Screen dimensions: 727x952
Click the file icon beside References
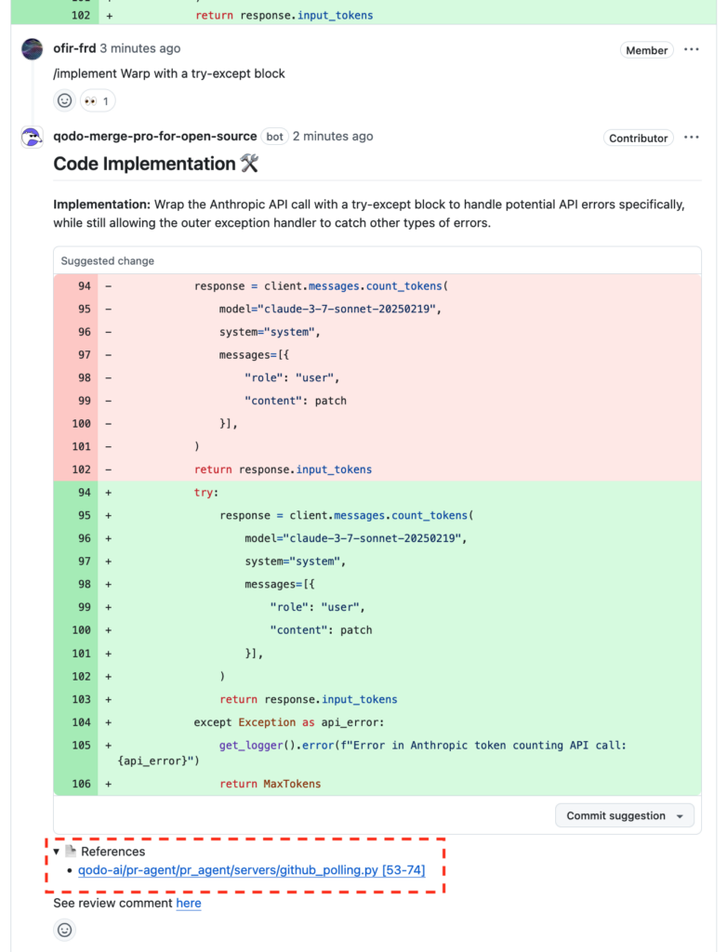[73, 851]
